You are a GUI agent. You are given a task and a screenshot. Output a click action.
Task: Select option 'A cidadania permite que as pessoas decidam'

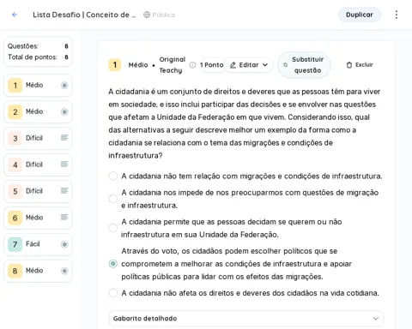tap(113, 228)
